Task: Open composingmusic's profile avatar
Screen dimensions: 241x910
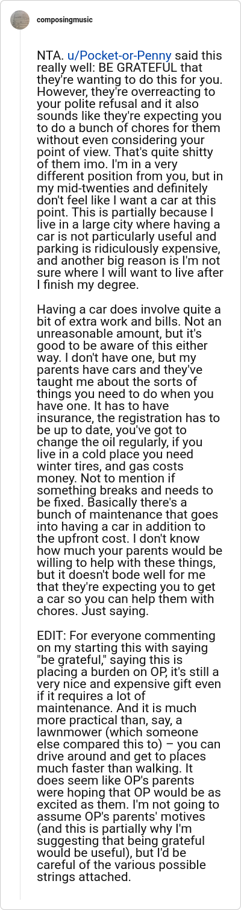Action: pos(20,20)
